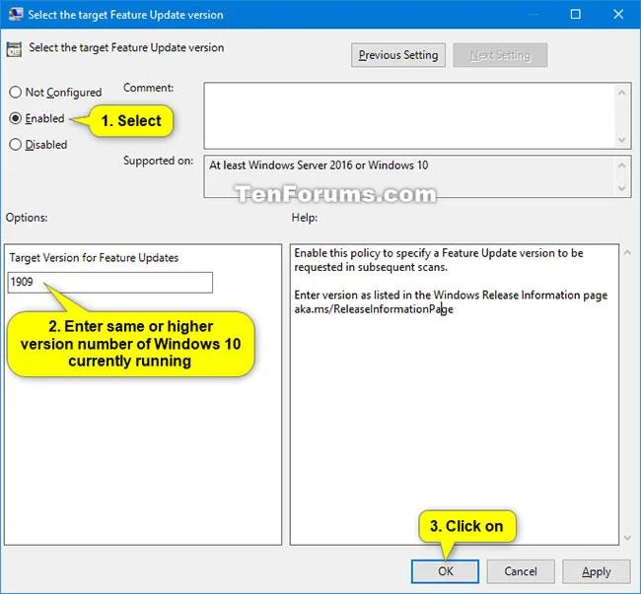Click the 'Help:' label
Image resolution: width=641 pixels, height=594 pixels.
pyautogui.click(x=305, y=218)
